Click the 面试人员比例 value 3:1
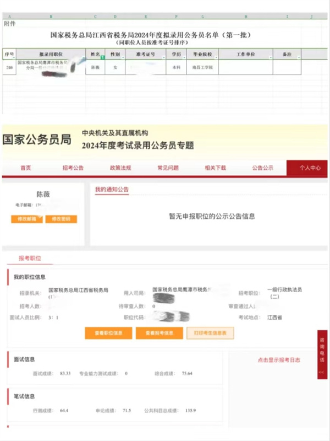330x441 pixels. point(53,318)
